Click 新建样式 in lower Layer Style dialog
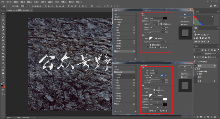Viewport: 220px width, 119px height. pyautogui.click(x=185, y=74)
